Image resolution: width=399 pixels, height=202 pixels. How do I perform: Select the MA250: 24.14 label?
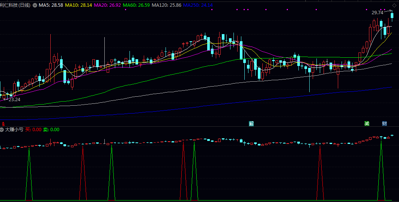(x=198, y=5)
